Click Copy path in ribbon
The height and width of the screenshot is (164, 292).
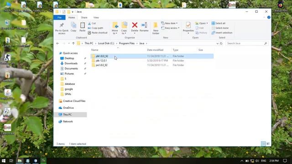tap(95, 28)
